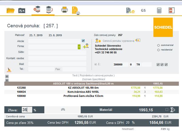Click the Zľava discount percentage field

coord(27,110)
